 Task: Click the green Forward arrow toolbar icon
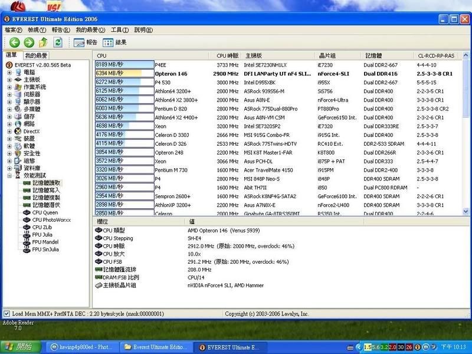tap(28, 42)
